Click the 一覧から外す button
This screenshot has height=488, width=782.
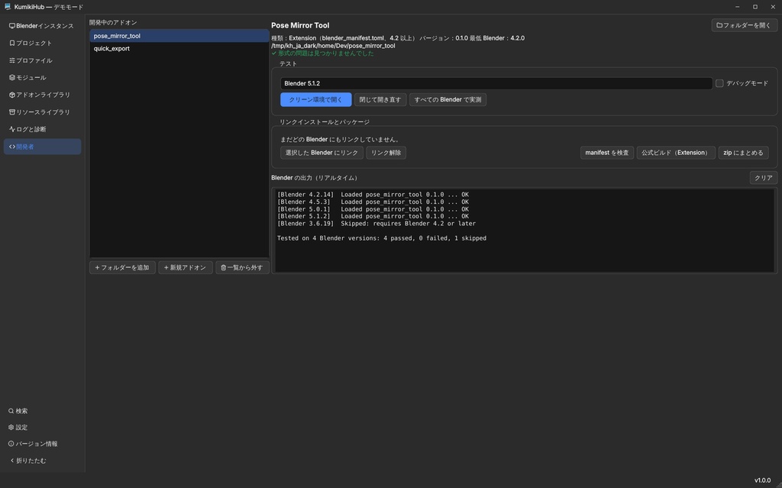coord(242,267)
